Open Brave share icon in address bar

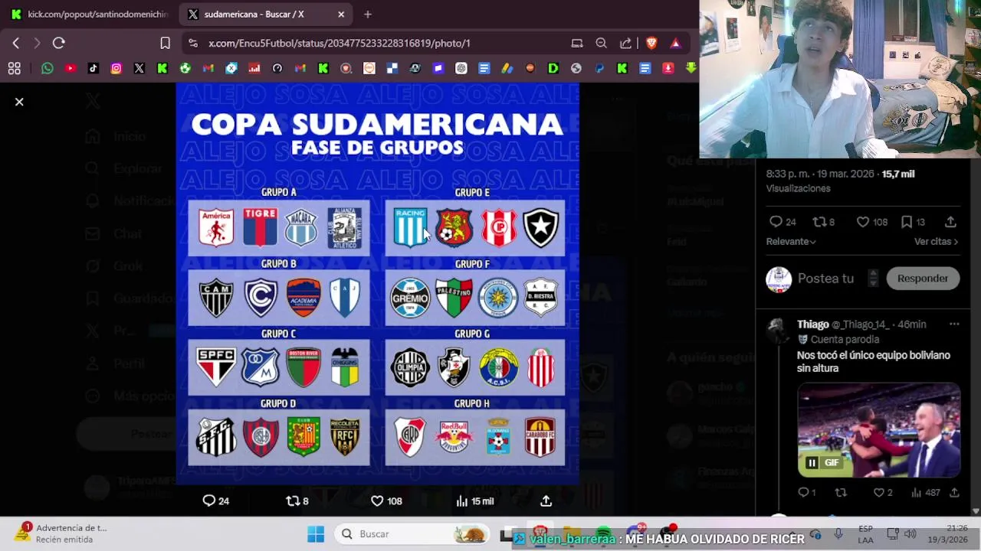(626, 44)
